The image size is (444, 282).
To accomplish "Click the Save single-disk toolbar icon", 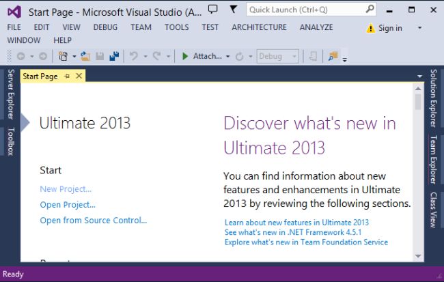I will click(x=100, y=57).
